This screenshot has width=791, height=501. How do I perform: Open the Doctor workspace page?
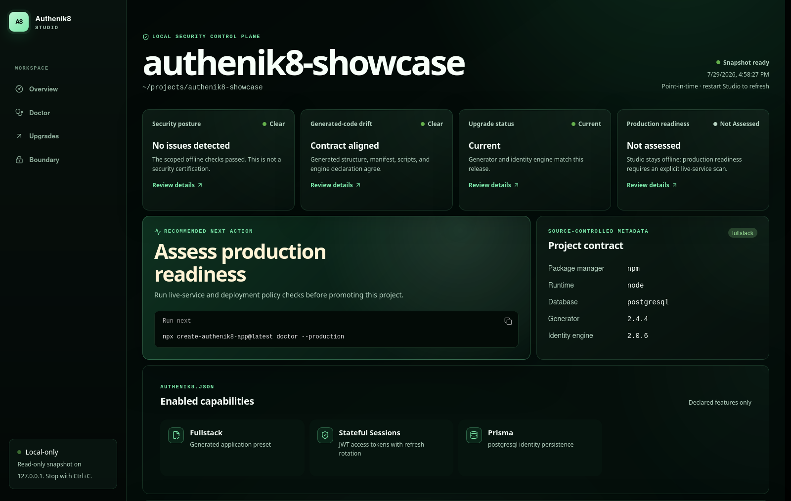coord(63,113)
